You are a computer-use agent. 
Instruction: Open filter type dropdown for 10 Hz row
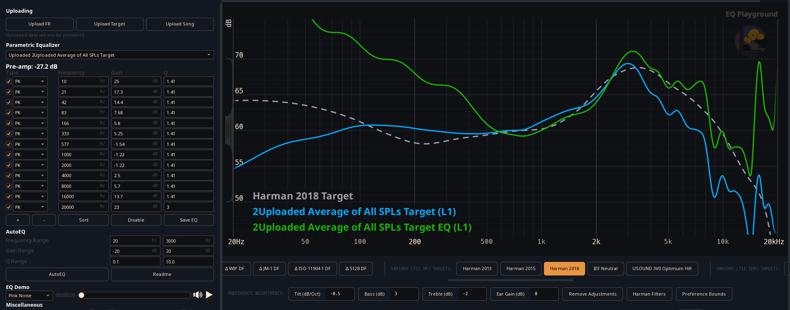point(30,81)
